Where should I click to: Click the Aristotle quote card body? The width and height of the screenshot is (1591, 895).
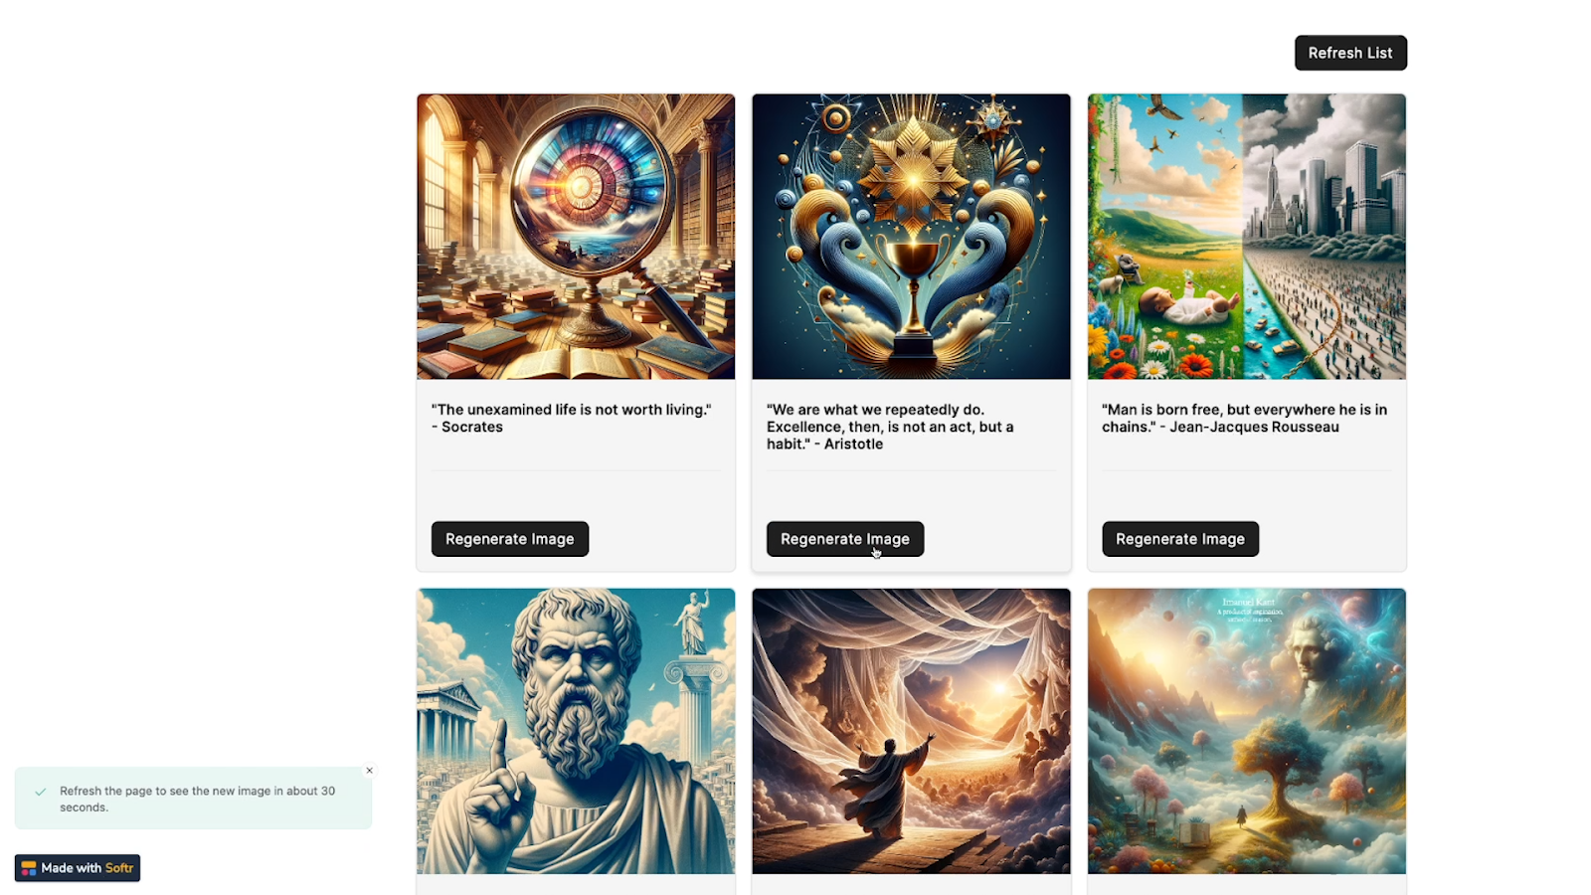[x=911, y=475]
